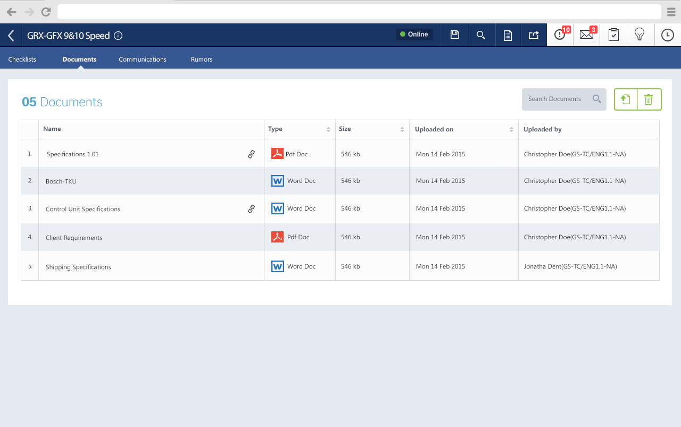Viewport: 681px width, 427px height.
Task: Sort documents by Type column arrows
Action: click(x=328, y=129)
